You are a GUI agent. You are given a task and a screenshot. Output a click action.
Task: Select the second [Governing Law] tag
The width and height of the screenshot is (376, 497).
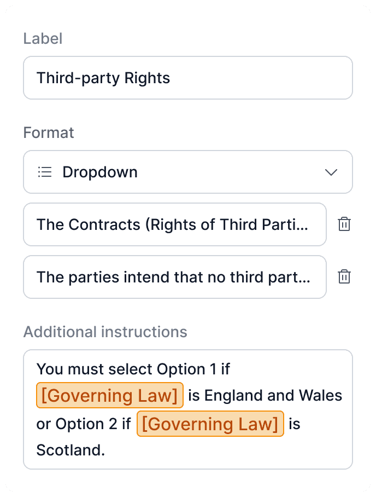point(210,424)
